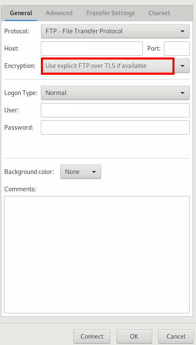This screenshot has width=196, height=345.
Task: Switch to the General tab
Action: tap(21, 13)
